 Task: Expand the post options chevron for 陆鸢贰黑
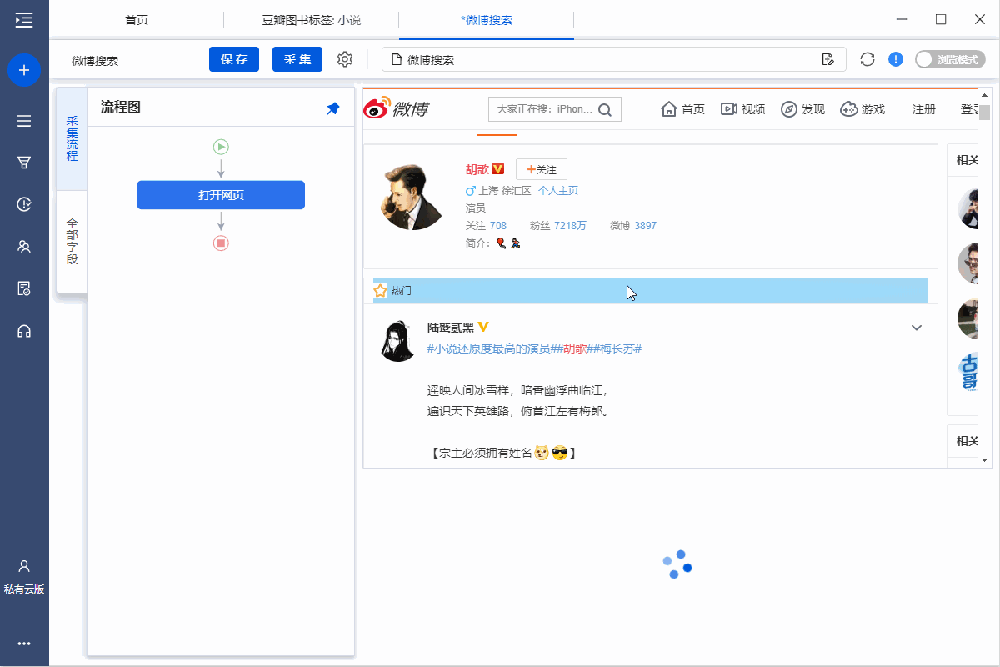[917, 328]
